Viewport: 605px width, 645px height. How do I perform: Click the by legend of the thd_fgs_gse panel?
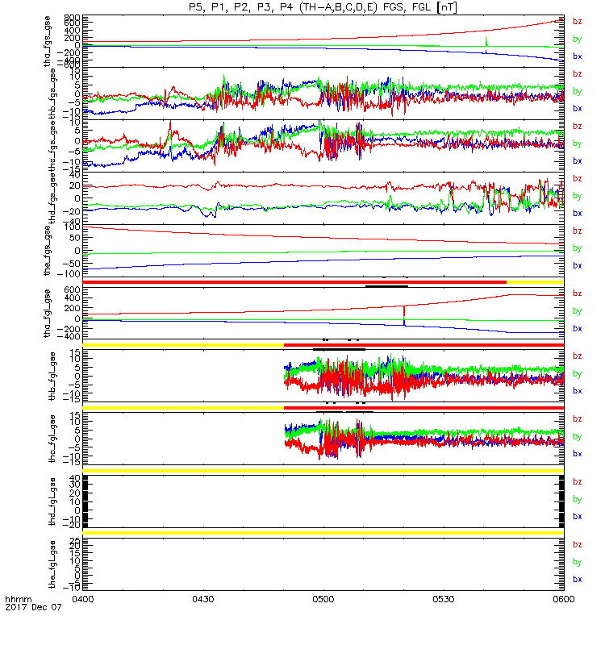pos(578,196)
